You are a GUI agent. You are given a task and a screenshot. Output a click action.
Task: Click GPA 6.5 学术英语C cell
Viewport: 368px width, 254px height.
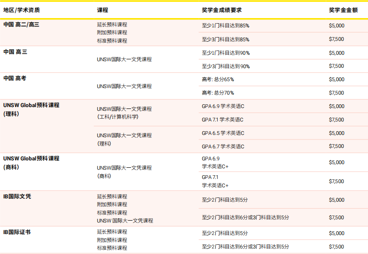(x=223, y=133)
